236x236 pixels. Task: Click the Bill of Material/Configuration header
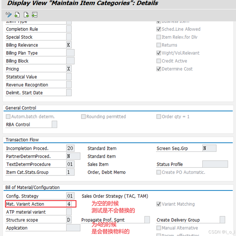coord(32,187)
